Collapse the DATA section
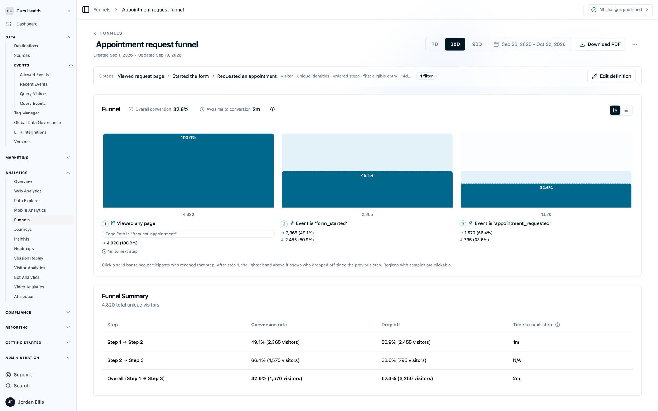658x411 pixels. click(68, 37)
